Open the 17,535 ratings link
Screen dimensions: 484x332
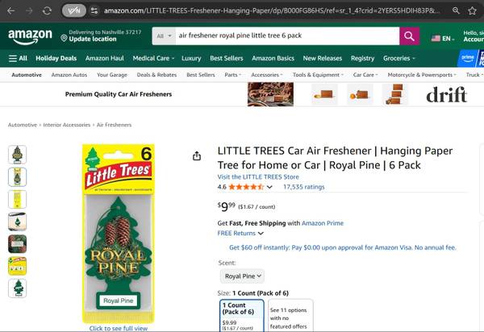click(303, 187)
